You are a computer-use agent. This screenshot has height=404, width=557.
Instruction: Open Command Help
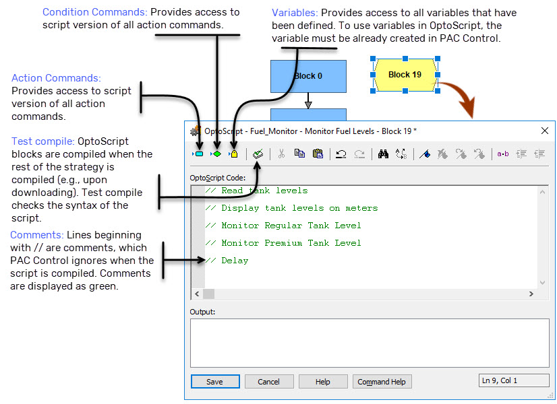pos(382,381)
